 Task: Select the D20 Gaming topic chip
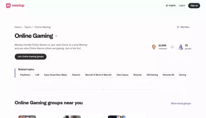(152, 75)
